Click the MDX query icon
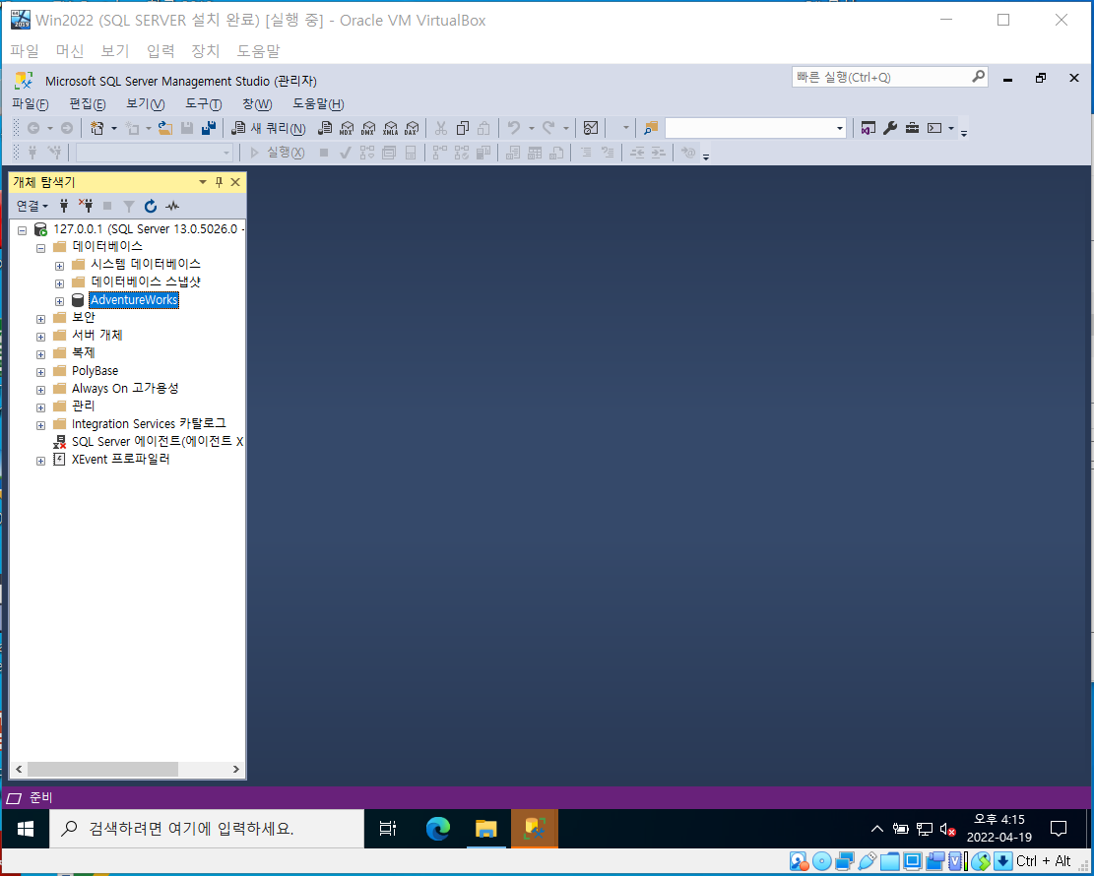This screenshot has height=876, width=1094. pyautogui.click(x=347, y=128)
